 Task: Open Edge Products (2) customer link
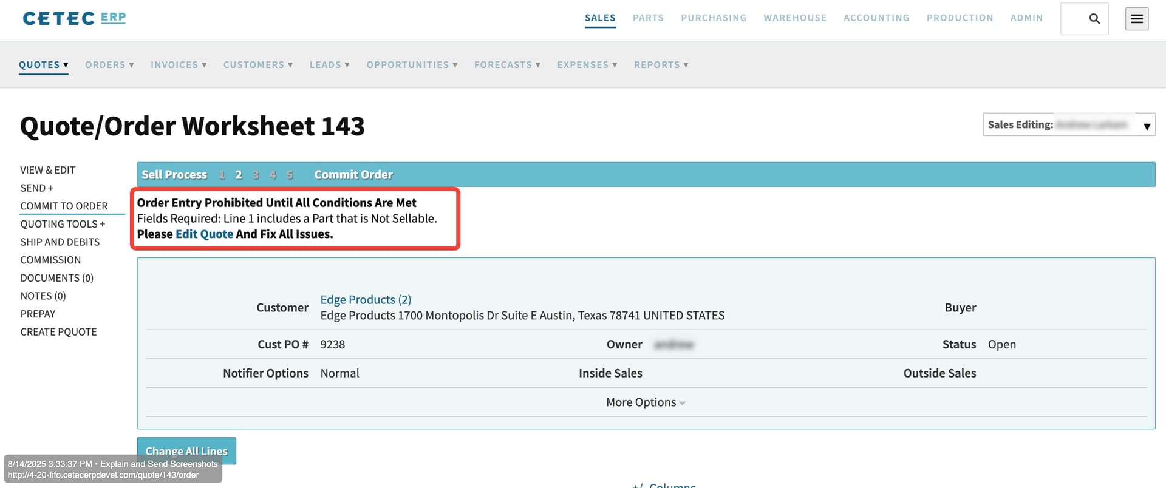pyautogui.click(x=366, y=300)
